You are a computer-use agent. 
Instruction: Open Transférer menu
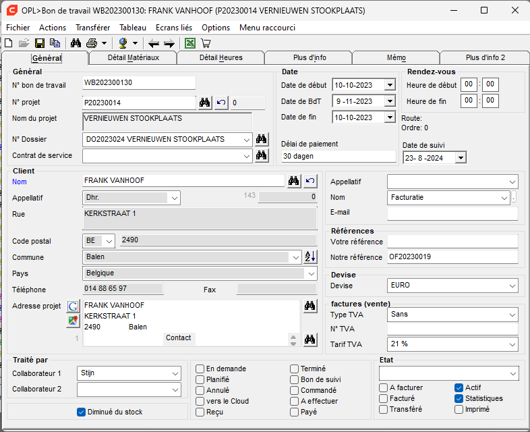click(92, 28)
